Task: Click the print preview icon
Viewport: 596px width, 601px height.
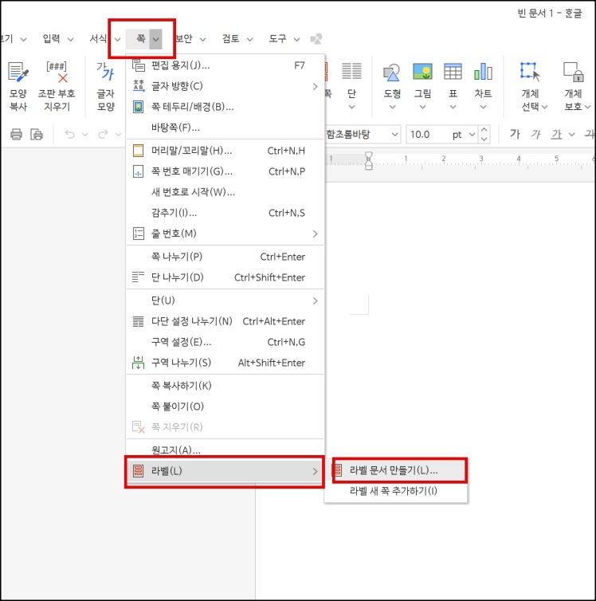Action: click(37, 134)
